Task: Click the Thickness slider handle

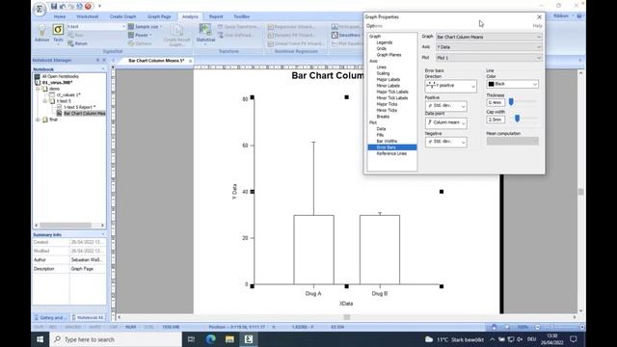Action: [x=511, y=102]
